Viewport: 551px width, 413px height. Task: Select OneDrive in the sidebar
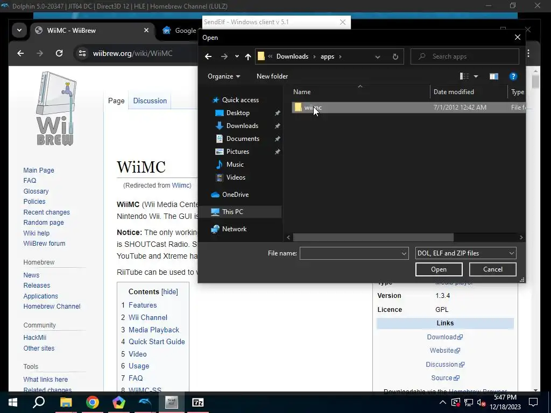tap(235, 195)
